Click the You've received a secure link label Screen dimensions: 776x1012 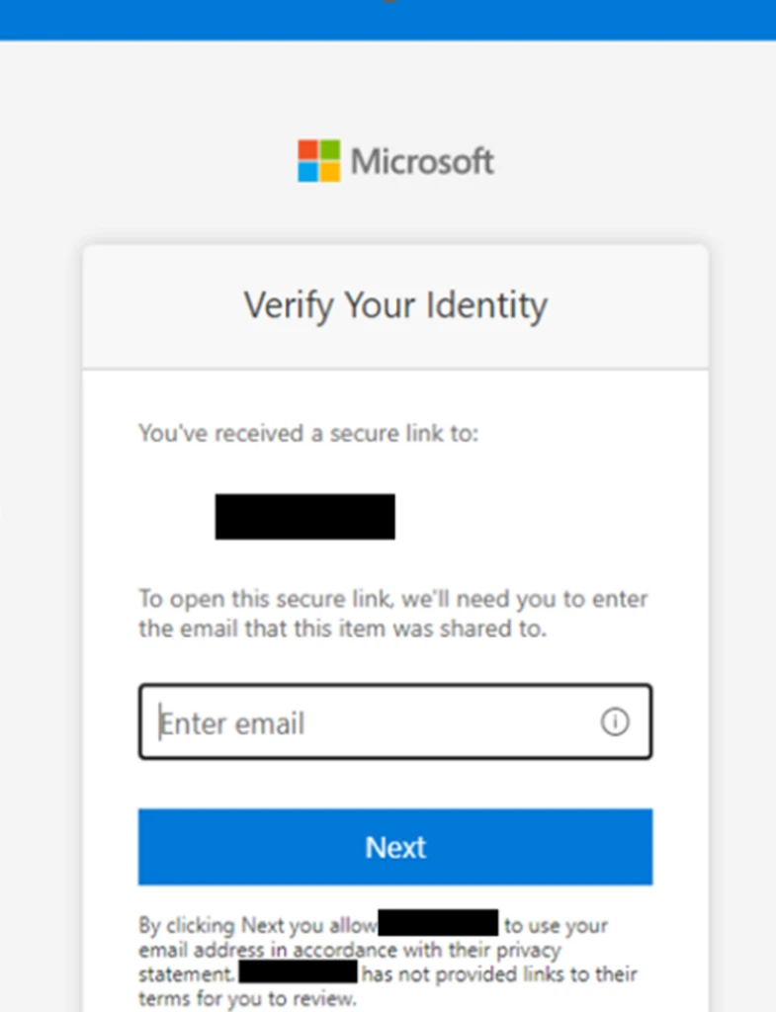[307, 433]
